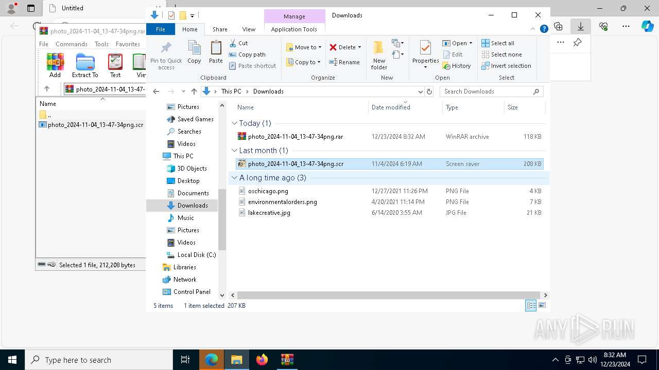659x370 pixels.
Task: Open WinRAR Commands menu
Action: (x=72, y=44)
